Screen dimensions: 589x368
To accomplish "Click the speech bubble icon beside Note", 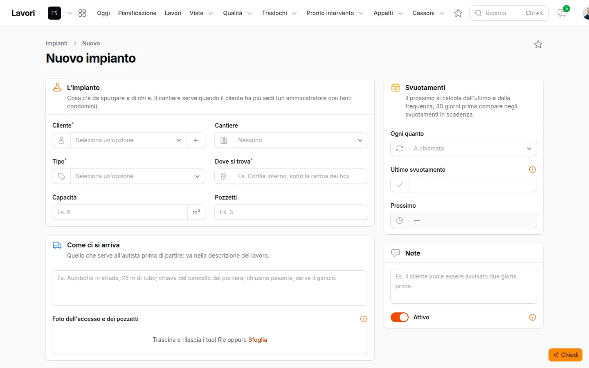I will tap(396, 253).
